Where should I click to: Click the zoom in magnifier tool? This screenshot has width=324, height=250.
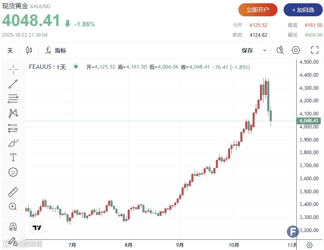pyautogui.click(x=13, y=206)
